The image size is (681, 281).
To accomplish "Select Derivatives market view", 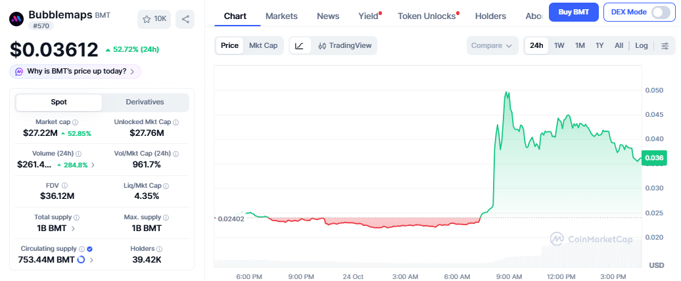I will [x=145, y=102].
